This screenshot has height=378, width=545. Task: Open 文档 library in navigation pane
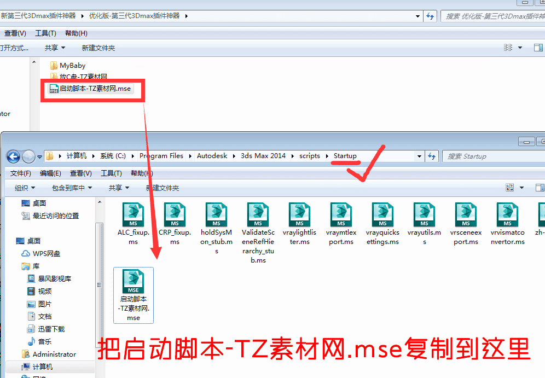39,317
